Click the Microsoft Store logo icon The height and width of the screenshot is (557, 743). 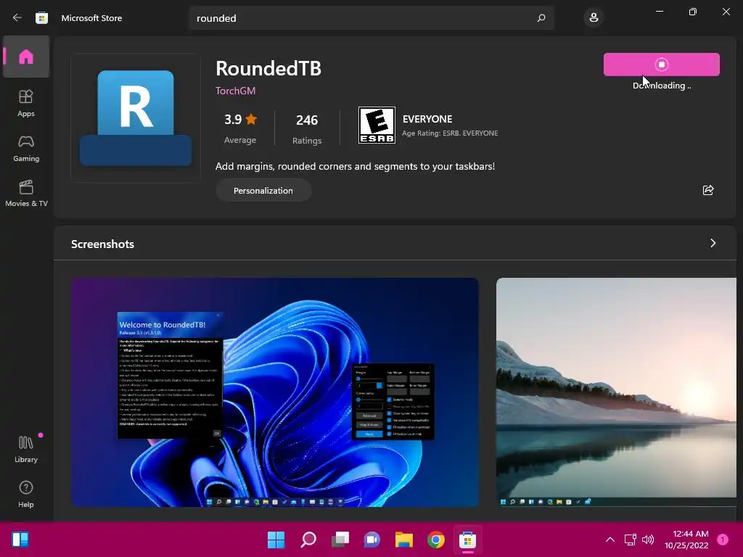pyautogui.click(x=41, y=17)
